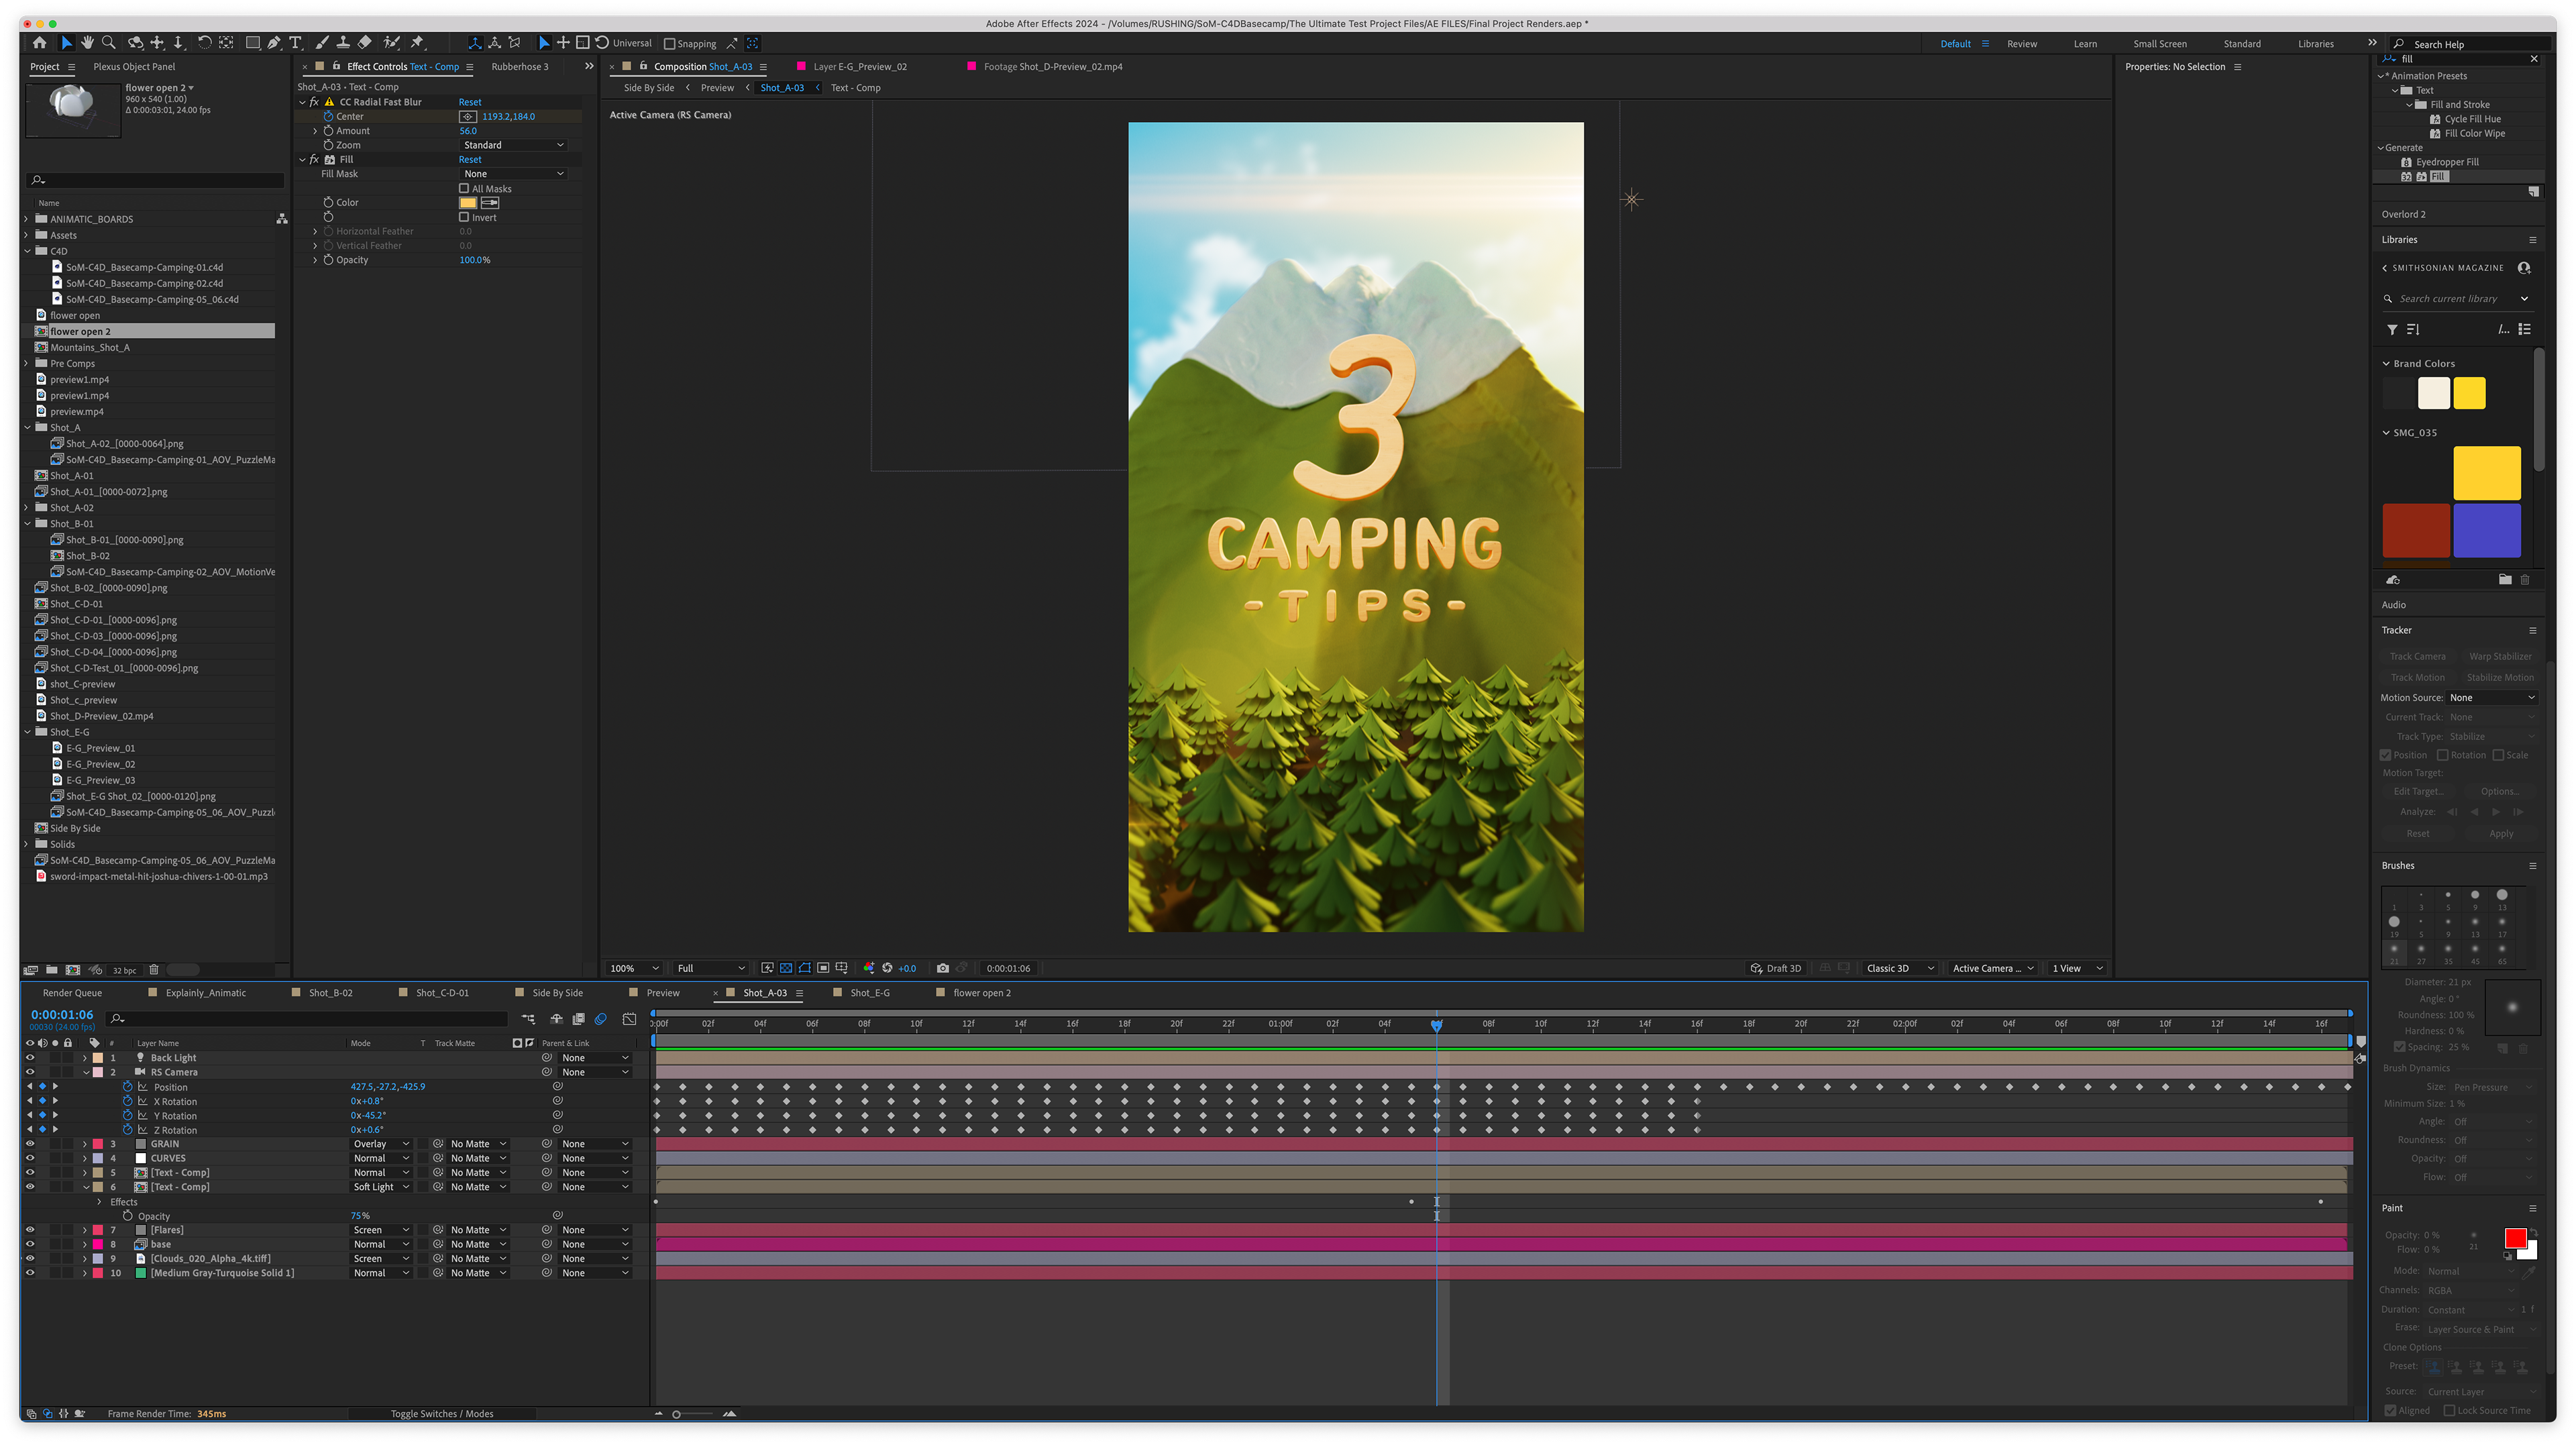Click the reset exposure icon in viewer
The image size is (2576, 1445).
pos(887,968)
